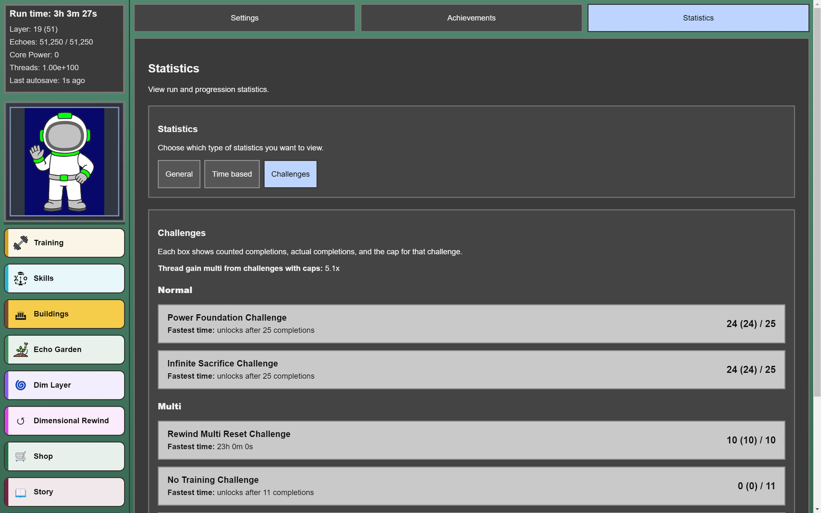Click the Core Power: 0 stat

34,55
